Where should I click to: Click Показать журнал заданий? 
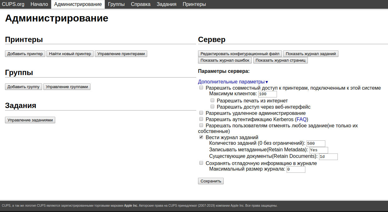tap(311, 54)
